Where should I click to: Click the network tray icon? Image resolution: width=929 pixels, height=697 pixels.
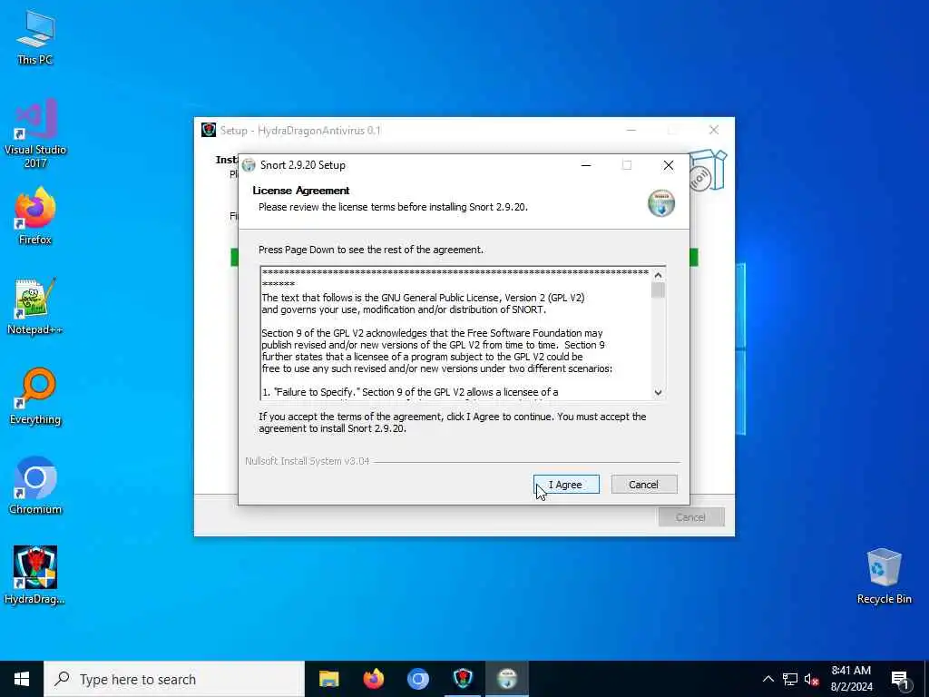[790, 679]
